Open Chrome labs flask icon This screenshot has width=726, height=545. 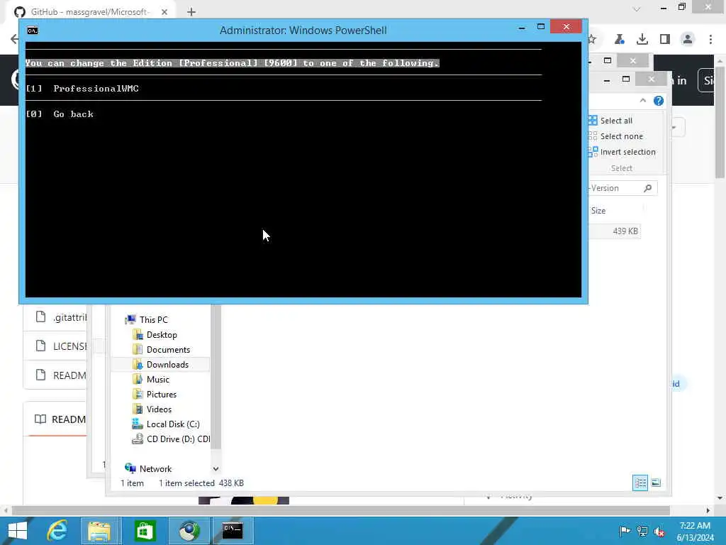pos(619,40)
